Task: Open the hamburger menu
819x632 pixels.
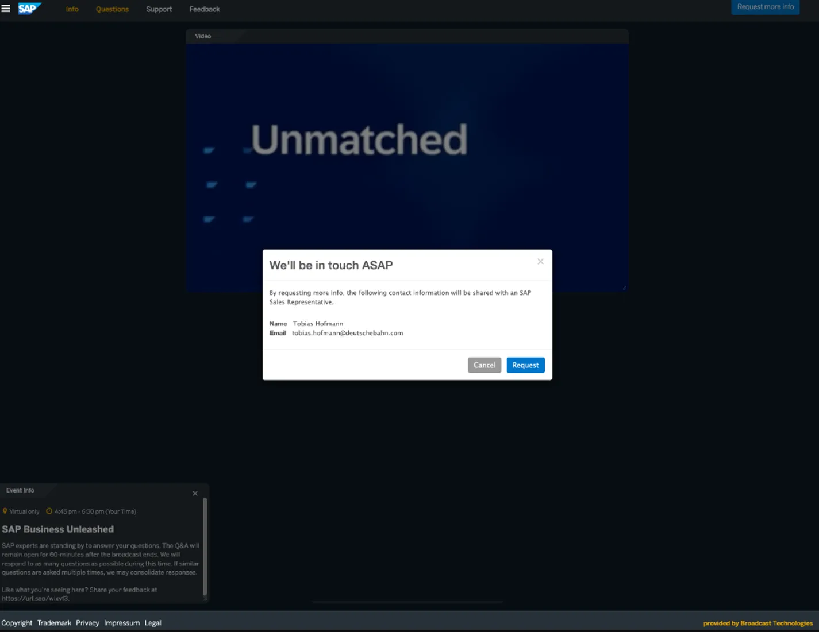Action: pos(6,9)
